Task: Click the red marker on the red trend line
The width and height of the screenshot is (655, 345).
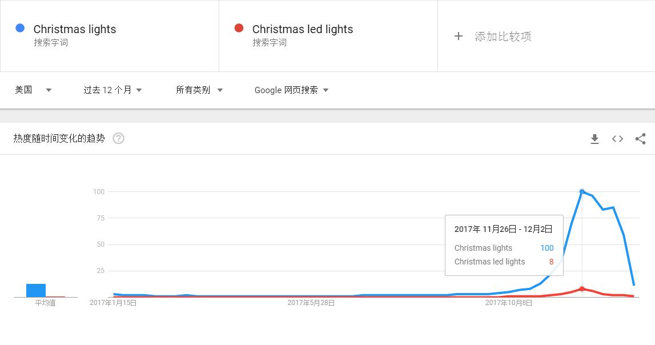Action: [582, 289]
